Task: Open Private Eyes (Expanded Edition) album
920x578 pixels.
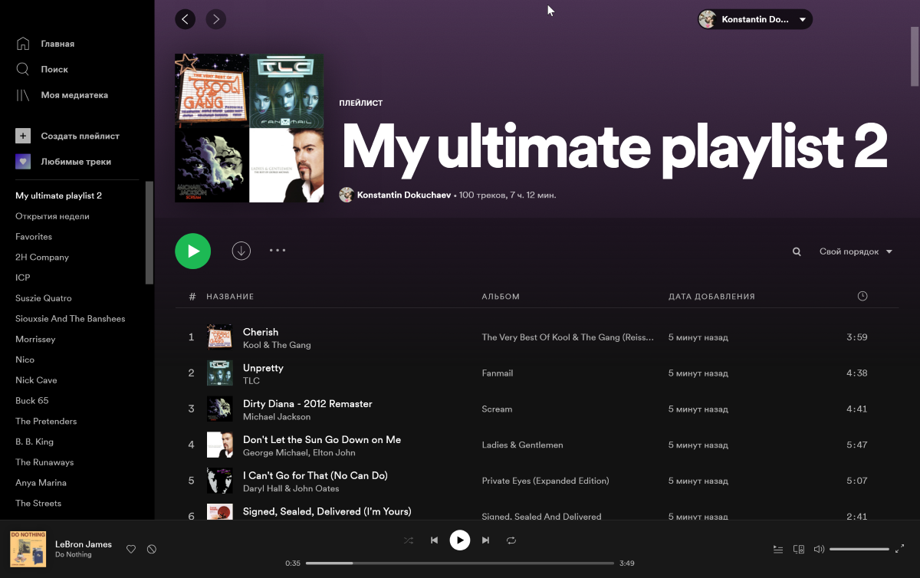Action: pos(545,481)
